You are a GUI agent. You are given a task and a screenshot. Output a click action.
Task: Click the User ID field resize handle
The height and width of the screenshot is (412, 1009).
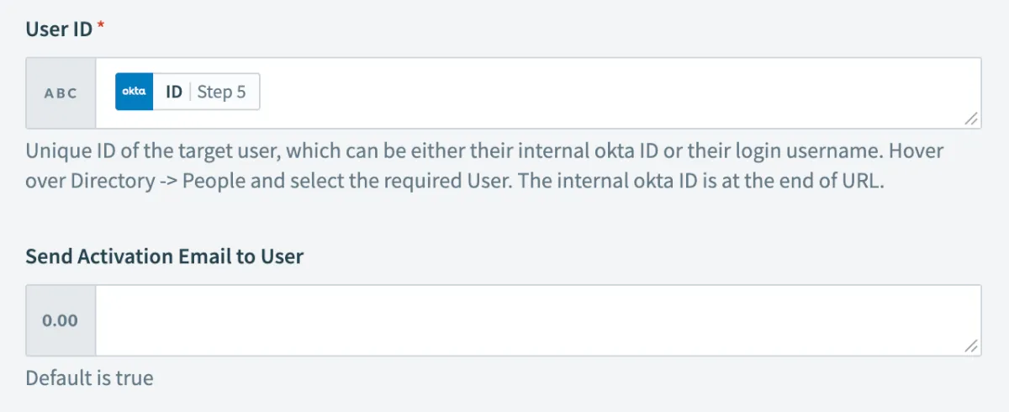(971, 119)
